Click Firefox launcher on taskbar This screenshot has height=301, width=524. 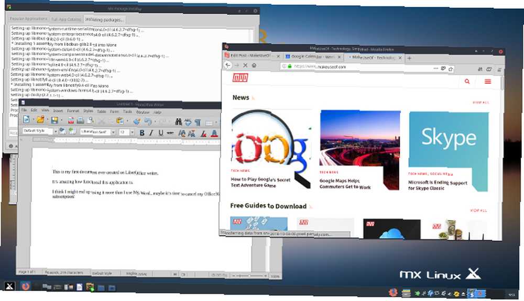25,286
